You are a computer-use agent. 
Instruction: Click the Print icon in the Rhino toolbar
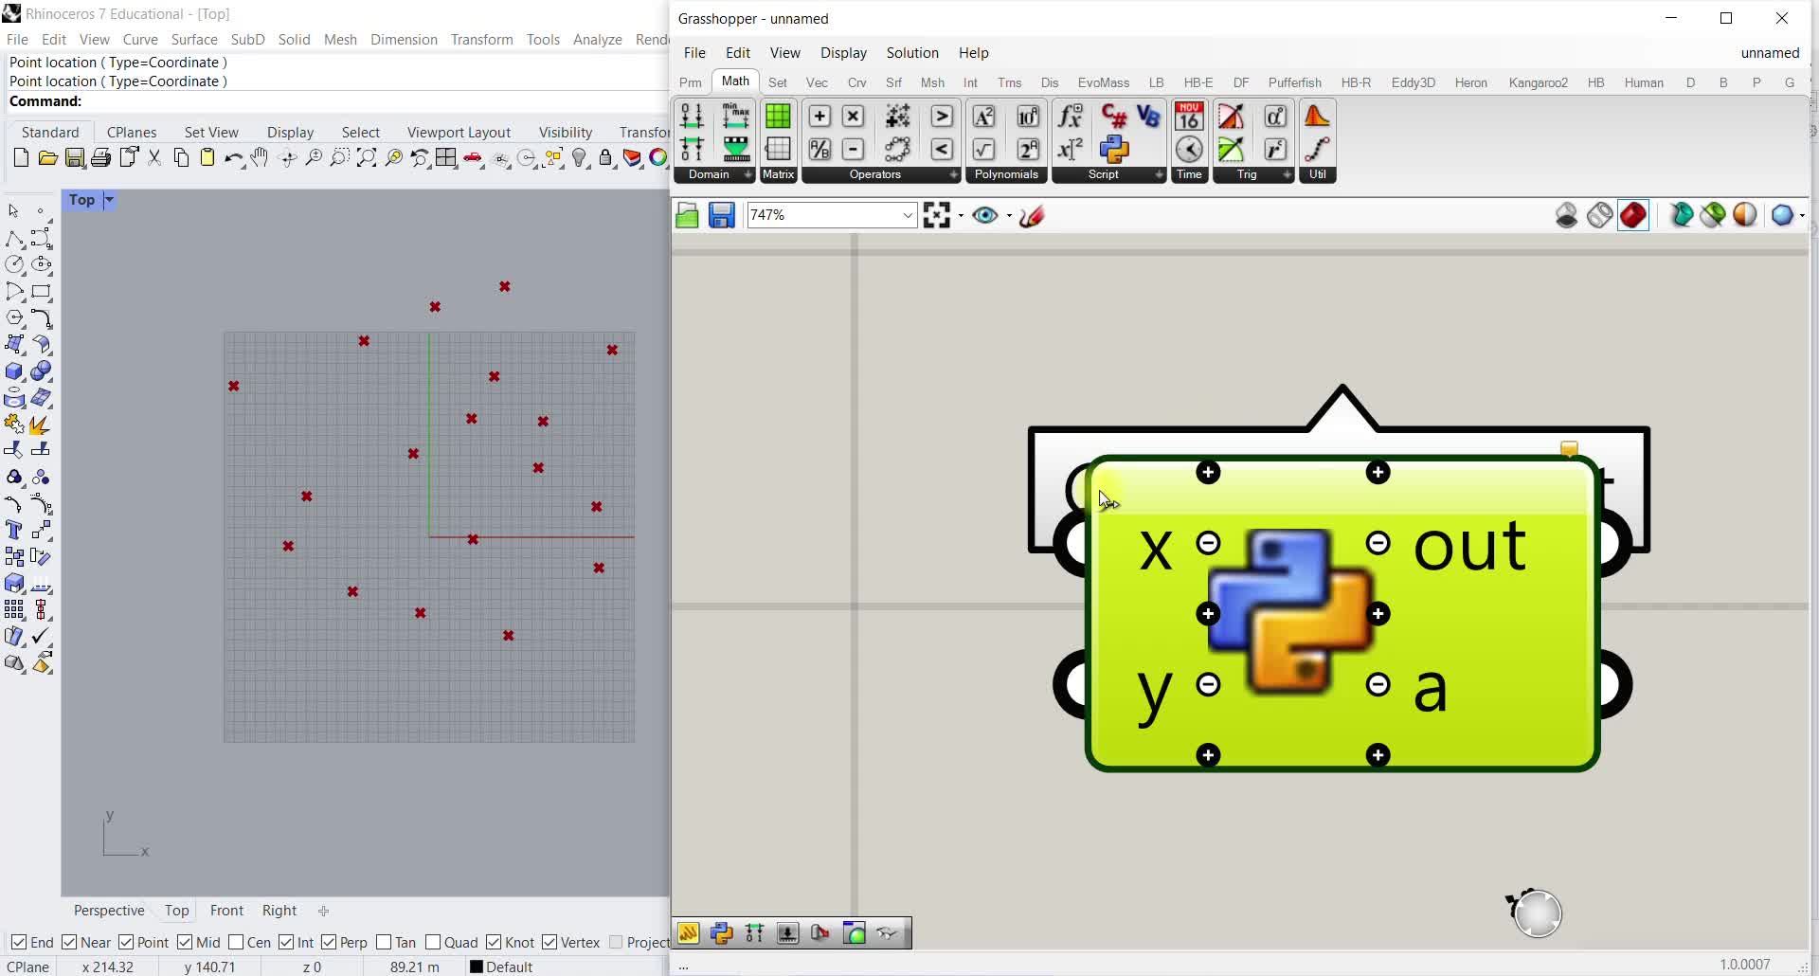point(100,158)
